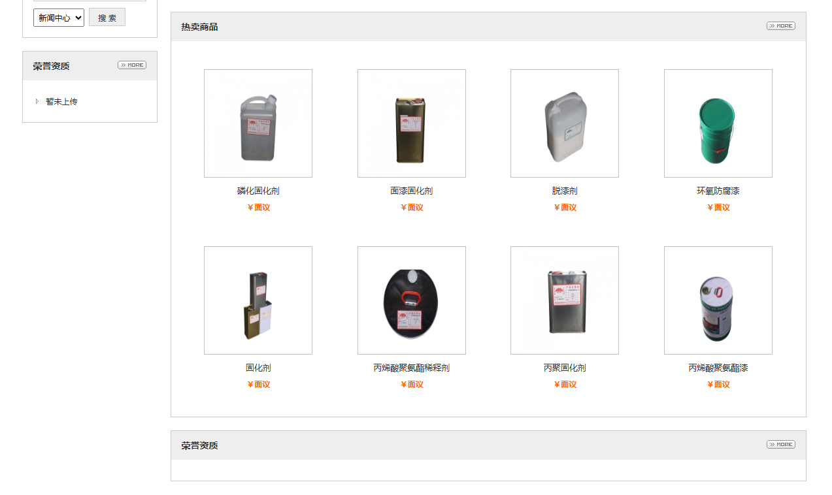
Task: Open 面漆固化剂 product image
Action: [x=412, y=123]
